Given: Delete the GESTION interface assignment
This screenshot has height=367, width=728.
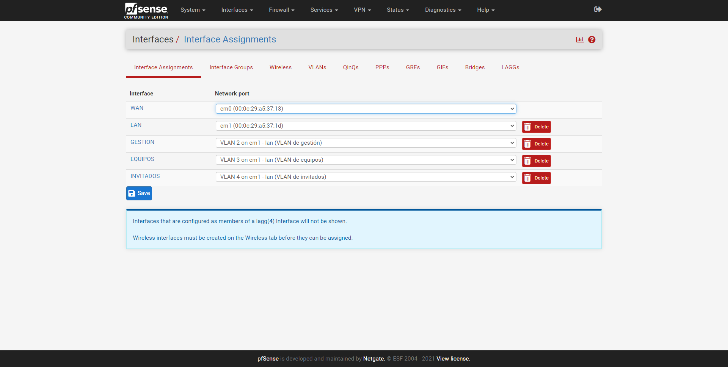Looking at the screenshot, I should (x=536, y=144).
